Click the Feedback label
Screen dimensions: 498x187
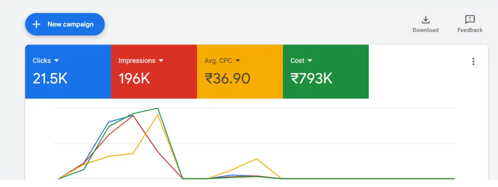tap(470, 30)
